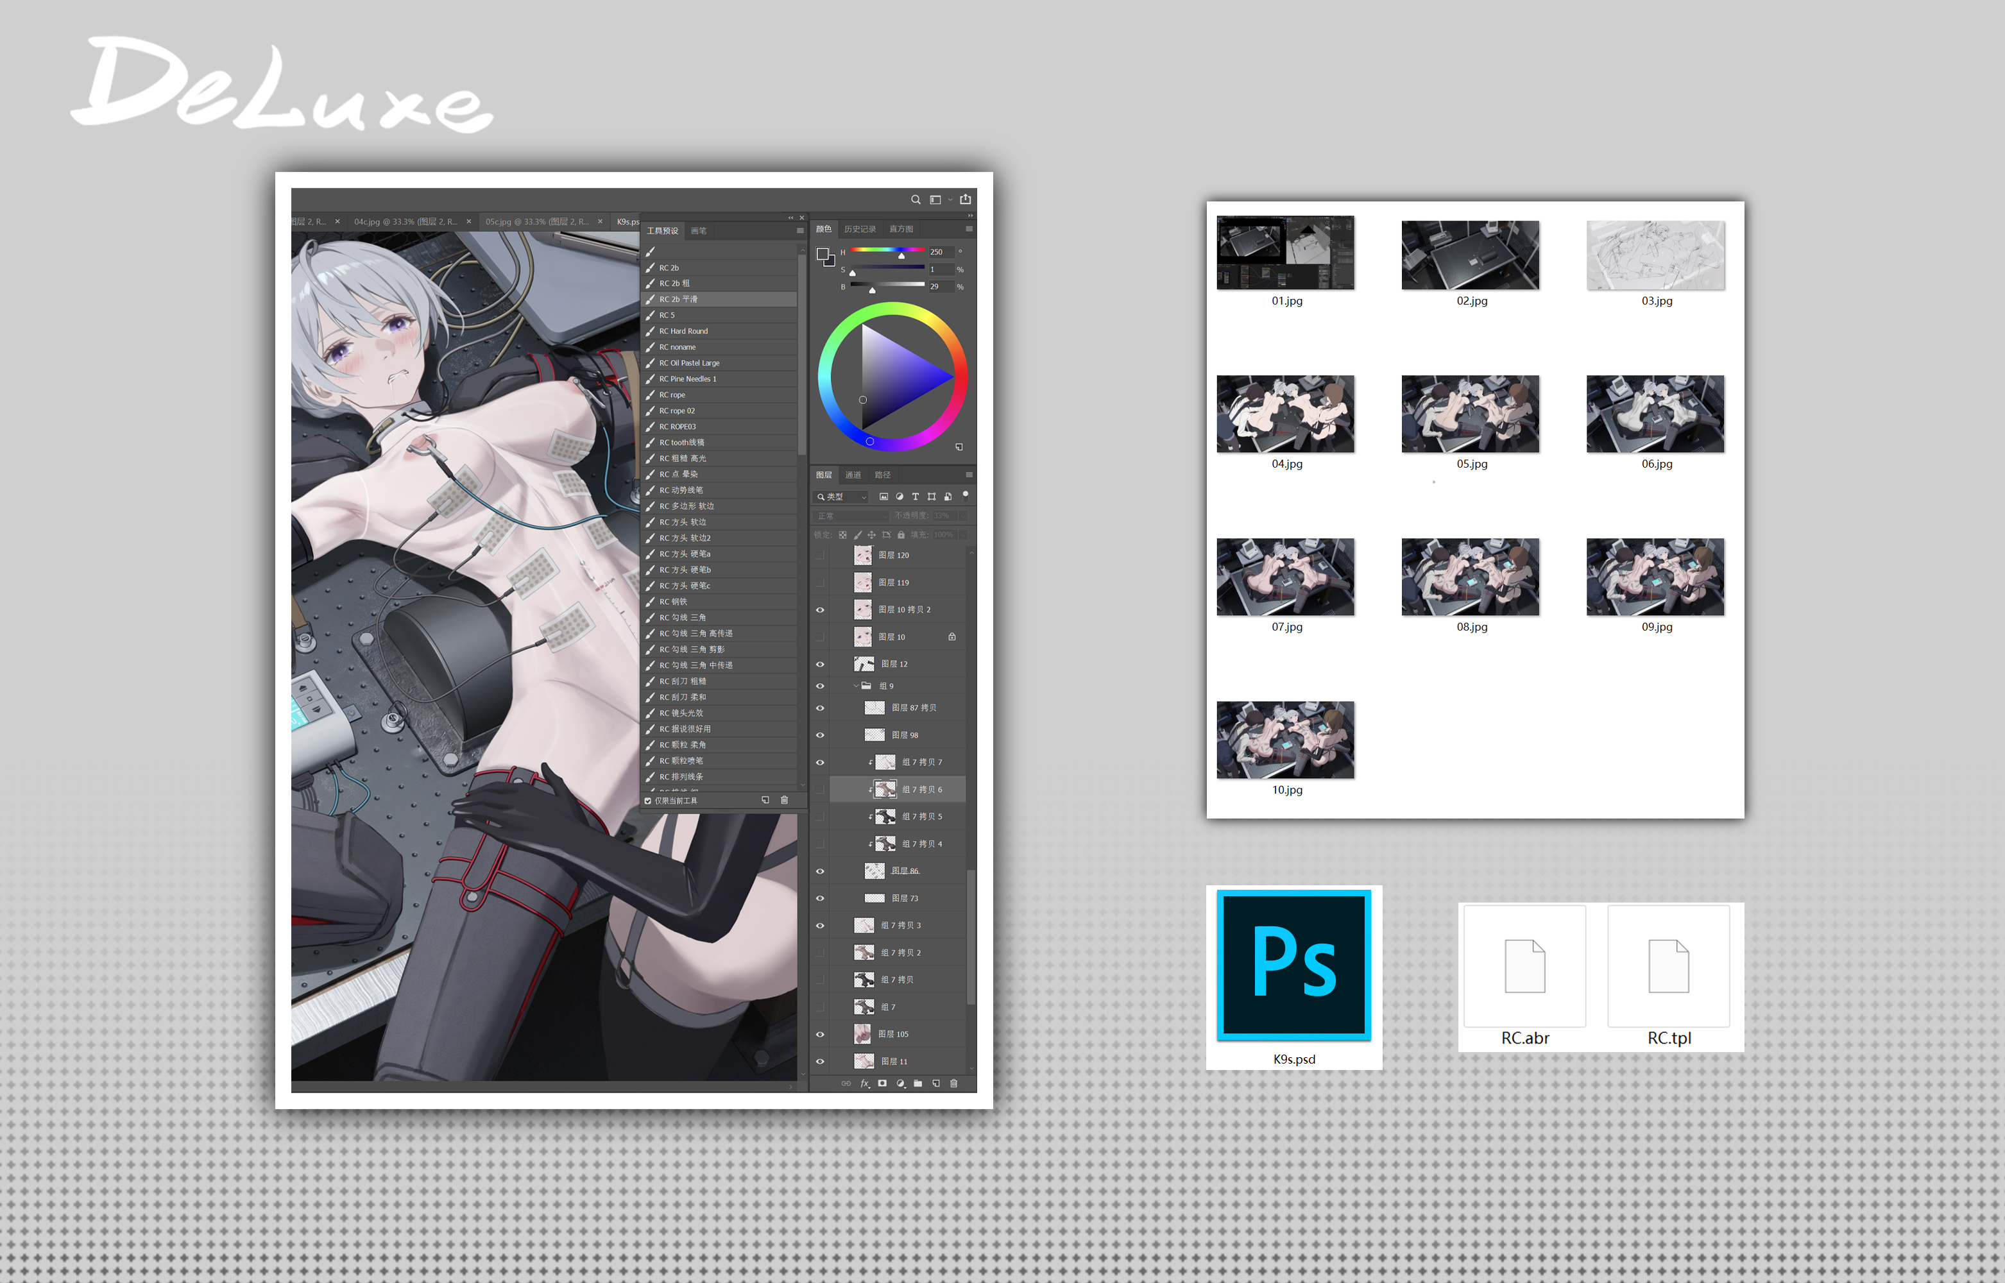This screenshot has height=1283, width=2005.
Task: Hide layer 图层 86
Action: (x=821, y=871)
